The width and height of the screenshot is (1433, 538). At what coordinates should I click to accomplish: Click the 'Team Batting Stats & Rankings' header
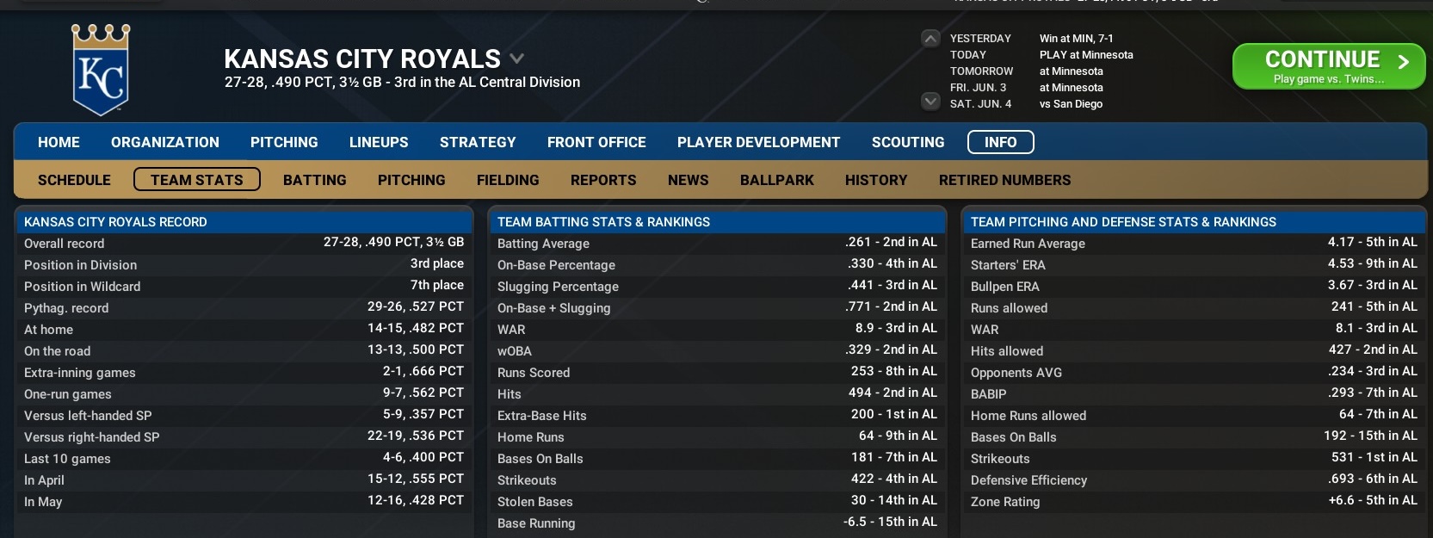pos(717,221)
